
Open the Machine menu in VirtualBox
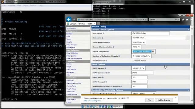tap(11, 5)
